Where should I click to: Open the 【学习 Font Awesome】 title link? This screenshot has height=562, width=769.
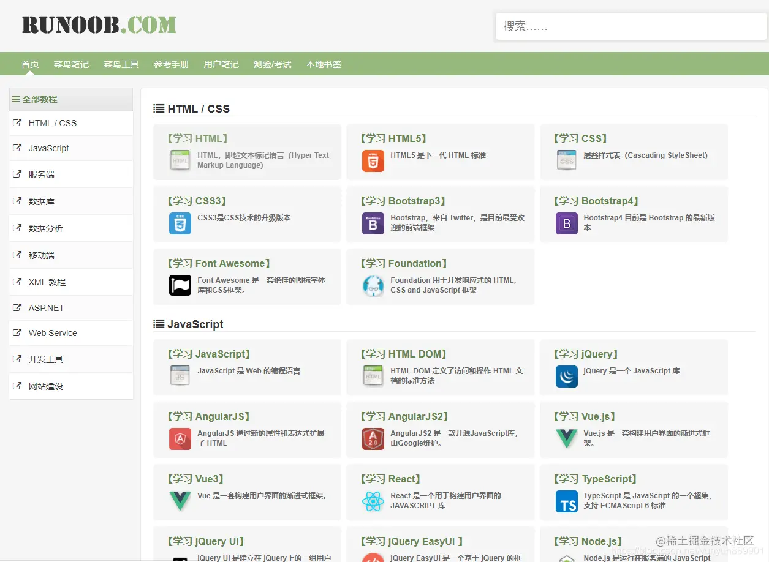[219, 263]
